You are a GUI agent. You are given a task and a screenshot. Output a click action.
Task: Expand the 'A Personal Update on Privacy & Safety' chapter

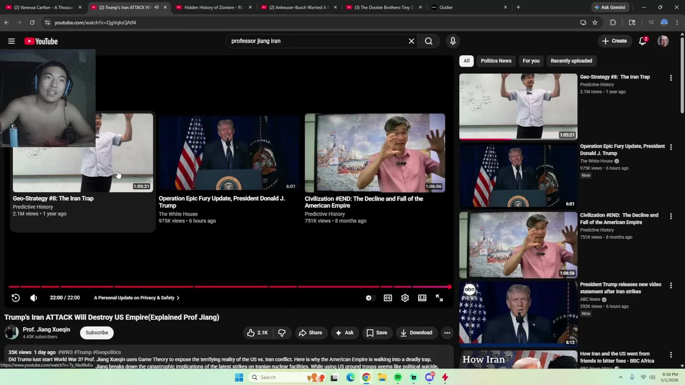(136, 298)
